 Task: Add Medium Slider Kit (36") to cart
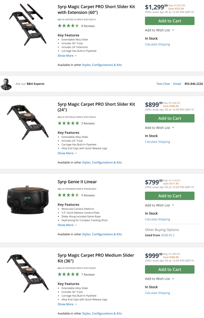[170, 269]
